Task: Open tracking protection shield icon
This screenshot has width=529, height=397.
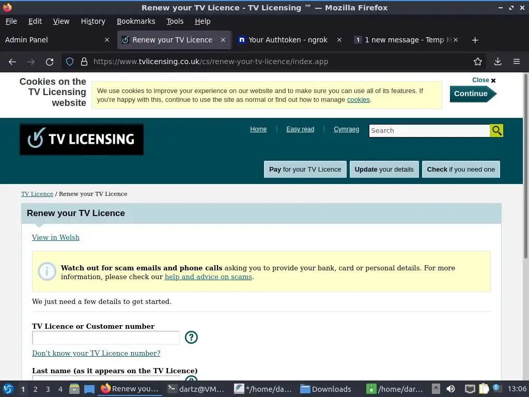Action: [70, 62]
